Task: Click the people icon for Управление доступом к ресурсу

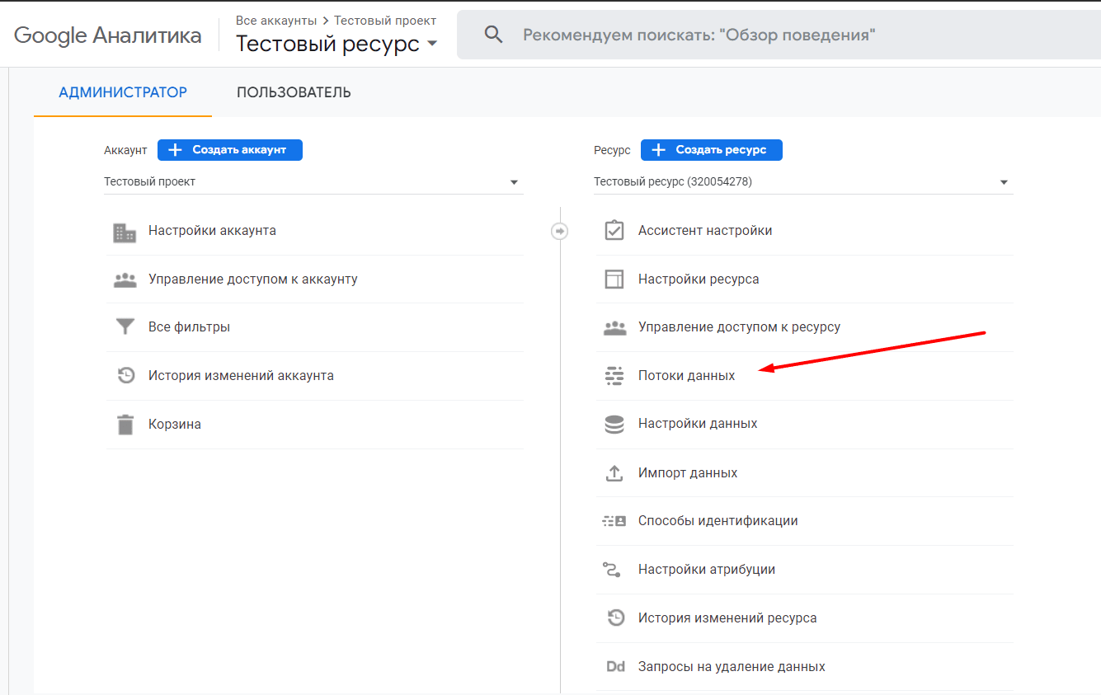Action: tap(615, 327)
